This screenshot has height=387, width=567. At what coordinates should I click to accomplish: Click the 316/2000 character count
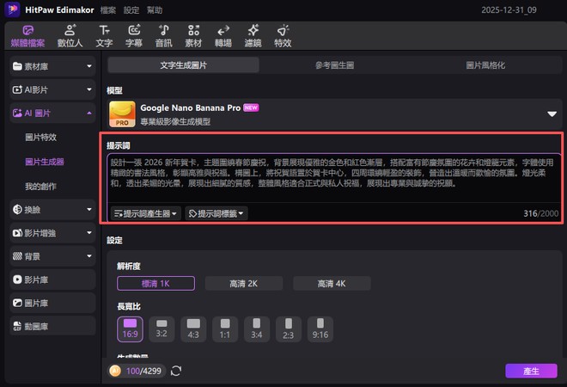click(541, 213)
